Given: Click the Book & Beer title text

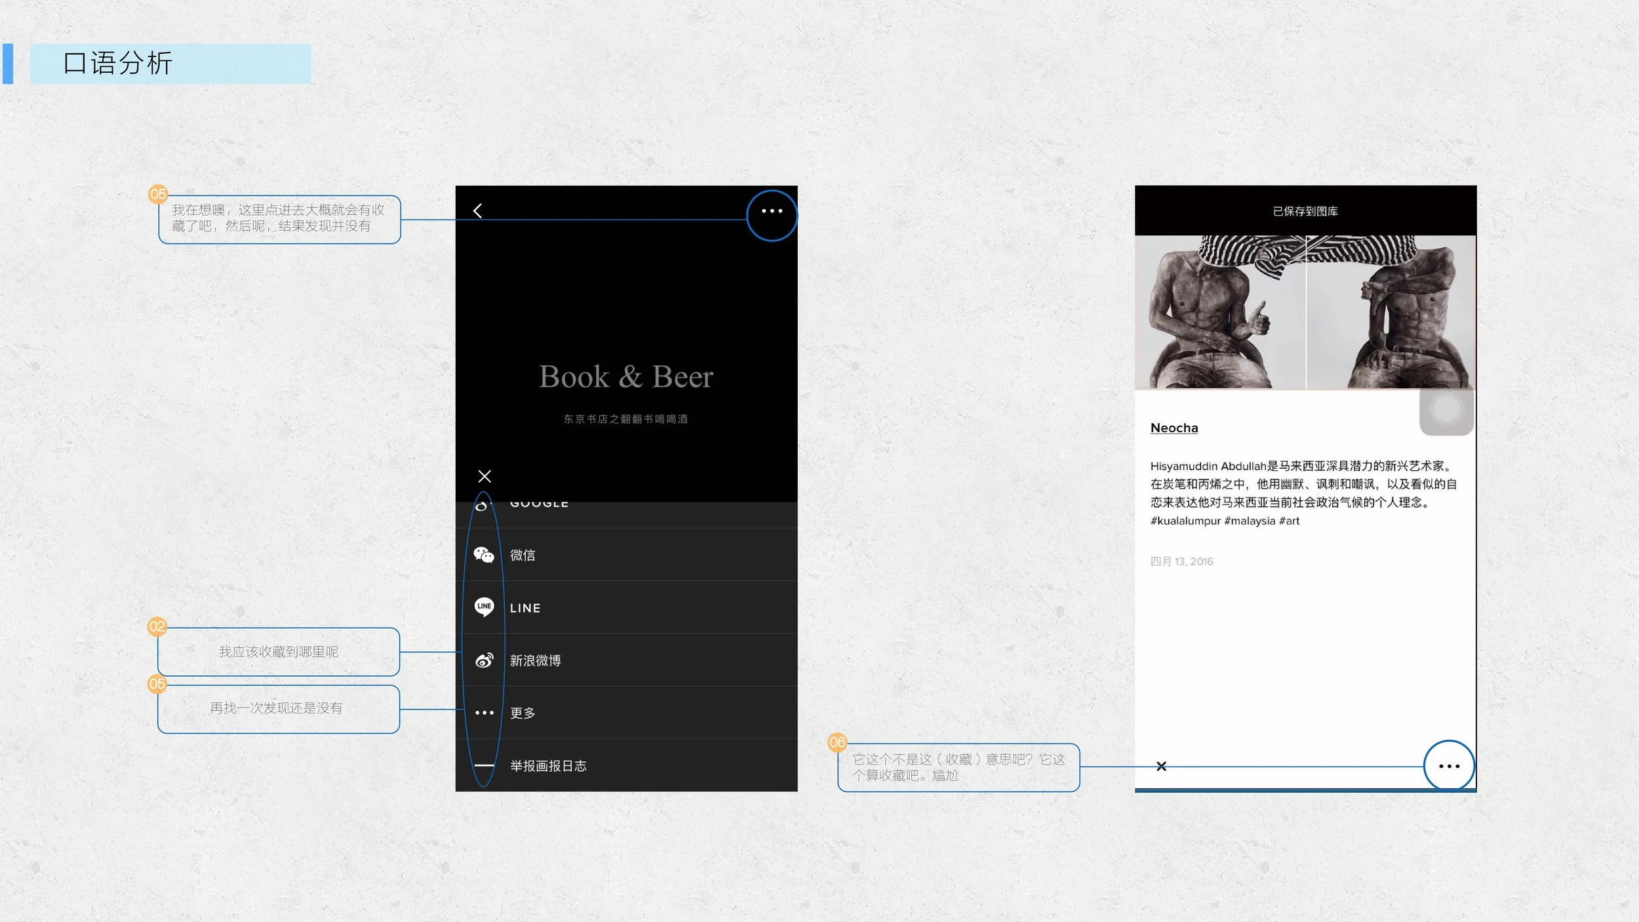Looking at the screenshot, I should (x=625, y=376).
